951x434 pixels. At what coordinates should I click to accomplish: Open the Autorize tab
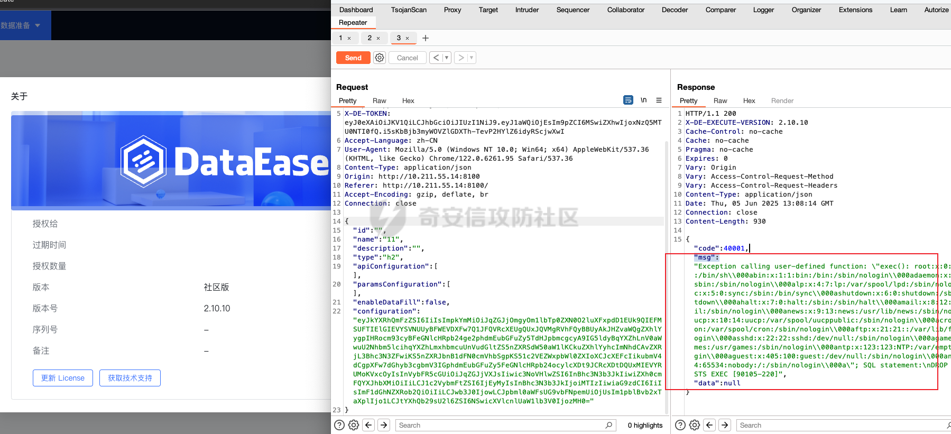point(936,10)
